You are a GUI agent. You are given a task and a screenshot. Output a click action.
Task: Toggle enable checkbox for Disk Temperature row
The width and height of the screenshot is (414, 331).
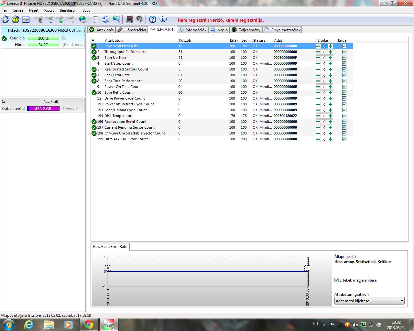coord(344,116)
